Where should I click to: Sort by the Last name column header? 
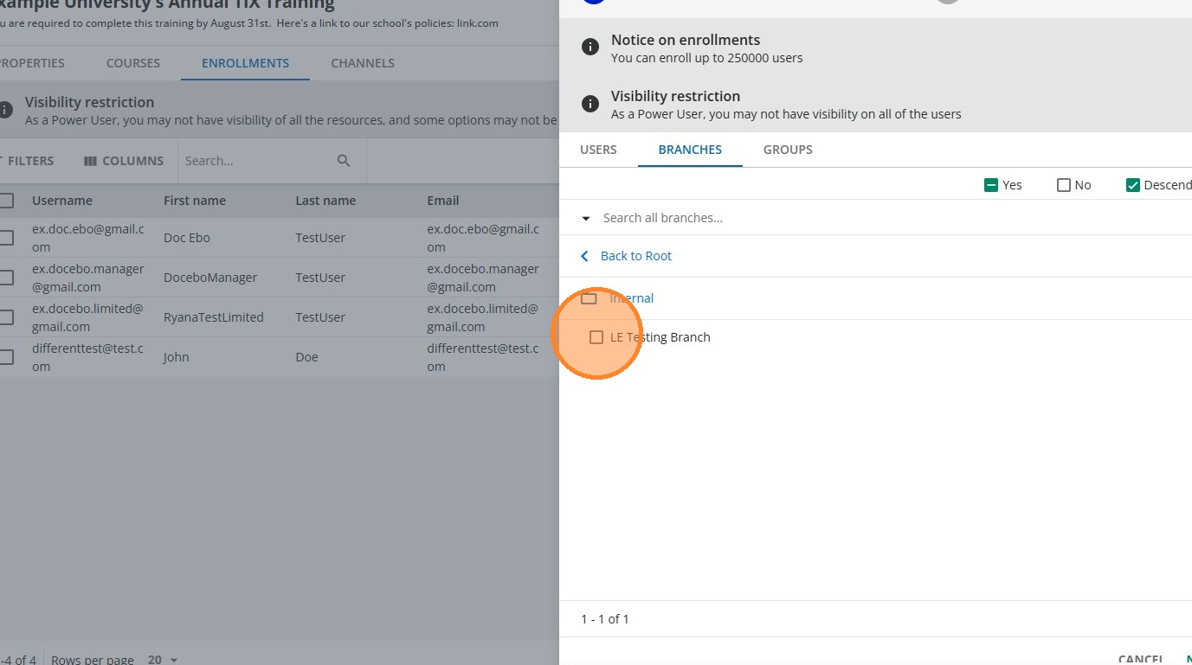click(x=325, y=201)
